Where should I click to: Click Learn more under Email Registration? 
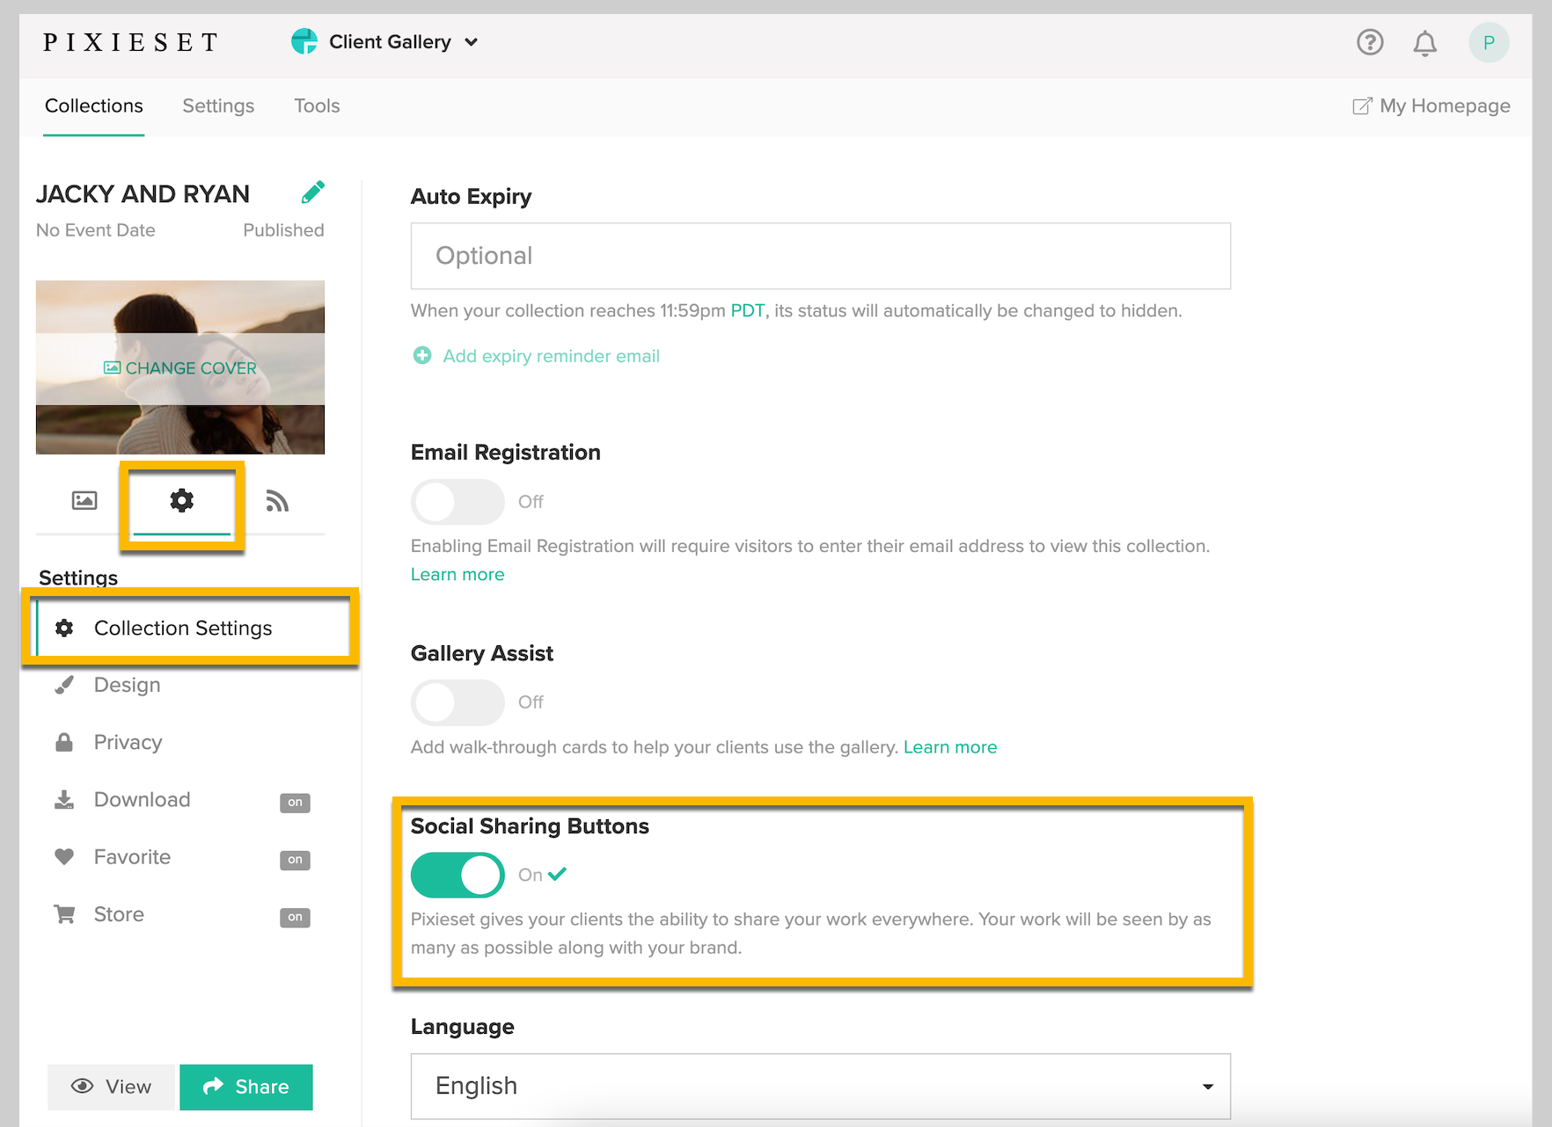point(458,574)
